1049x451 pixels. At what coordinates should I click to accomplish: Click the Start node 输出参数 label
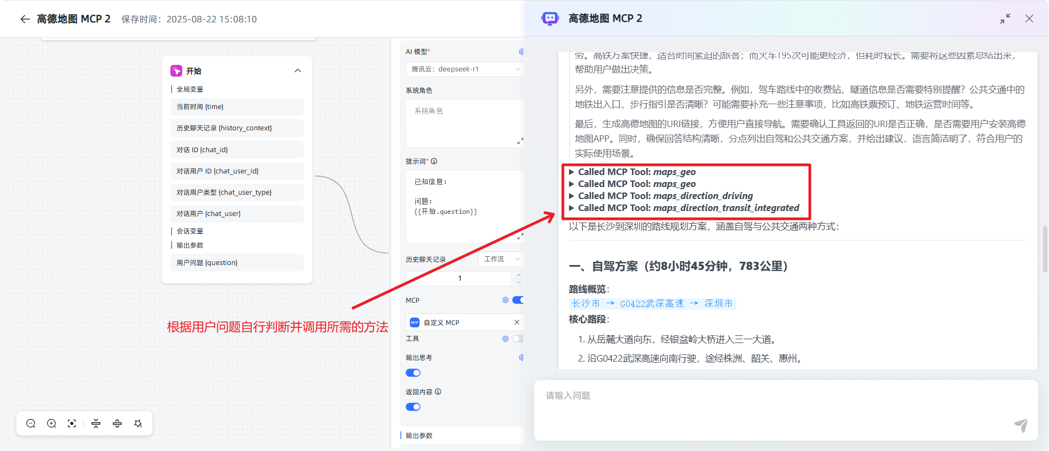click(x=190, y=245)
